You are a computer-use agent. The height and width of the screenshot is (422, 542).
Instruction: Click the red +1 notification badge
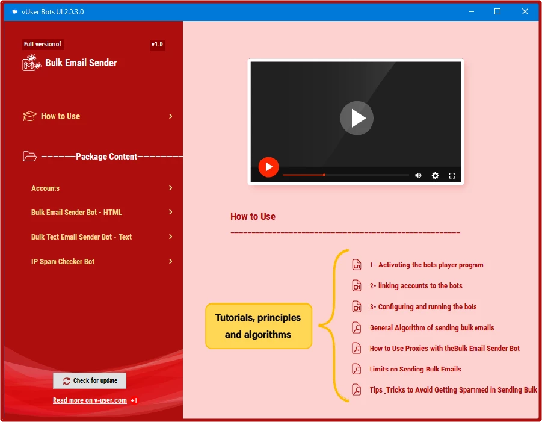134,400
